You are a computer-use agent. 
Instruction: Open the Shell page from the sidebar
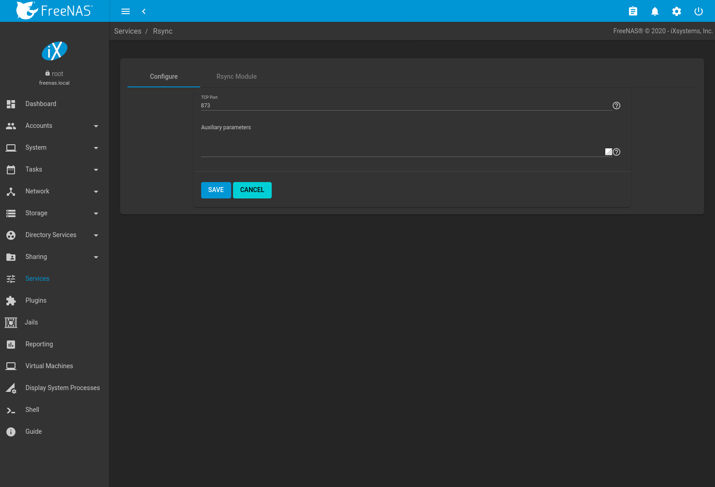[x=32, y=410]
